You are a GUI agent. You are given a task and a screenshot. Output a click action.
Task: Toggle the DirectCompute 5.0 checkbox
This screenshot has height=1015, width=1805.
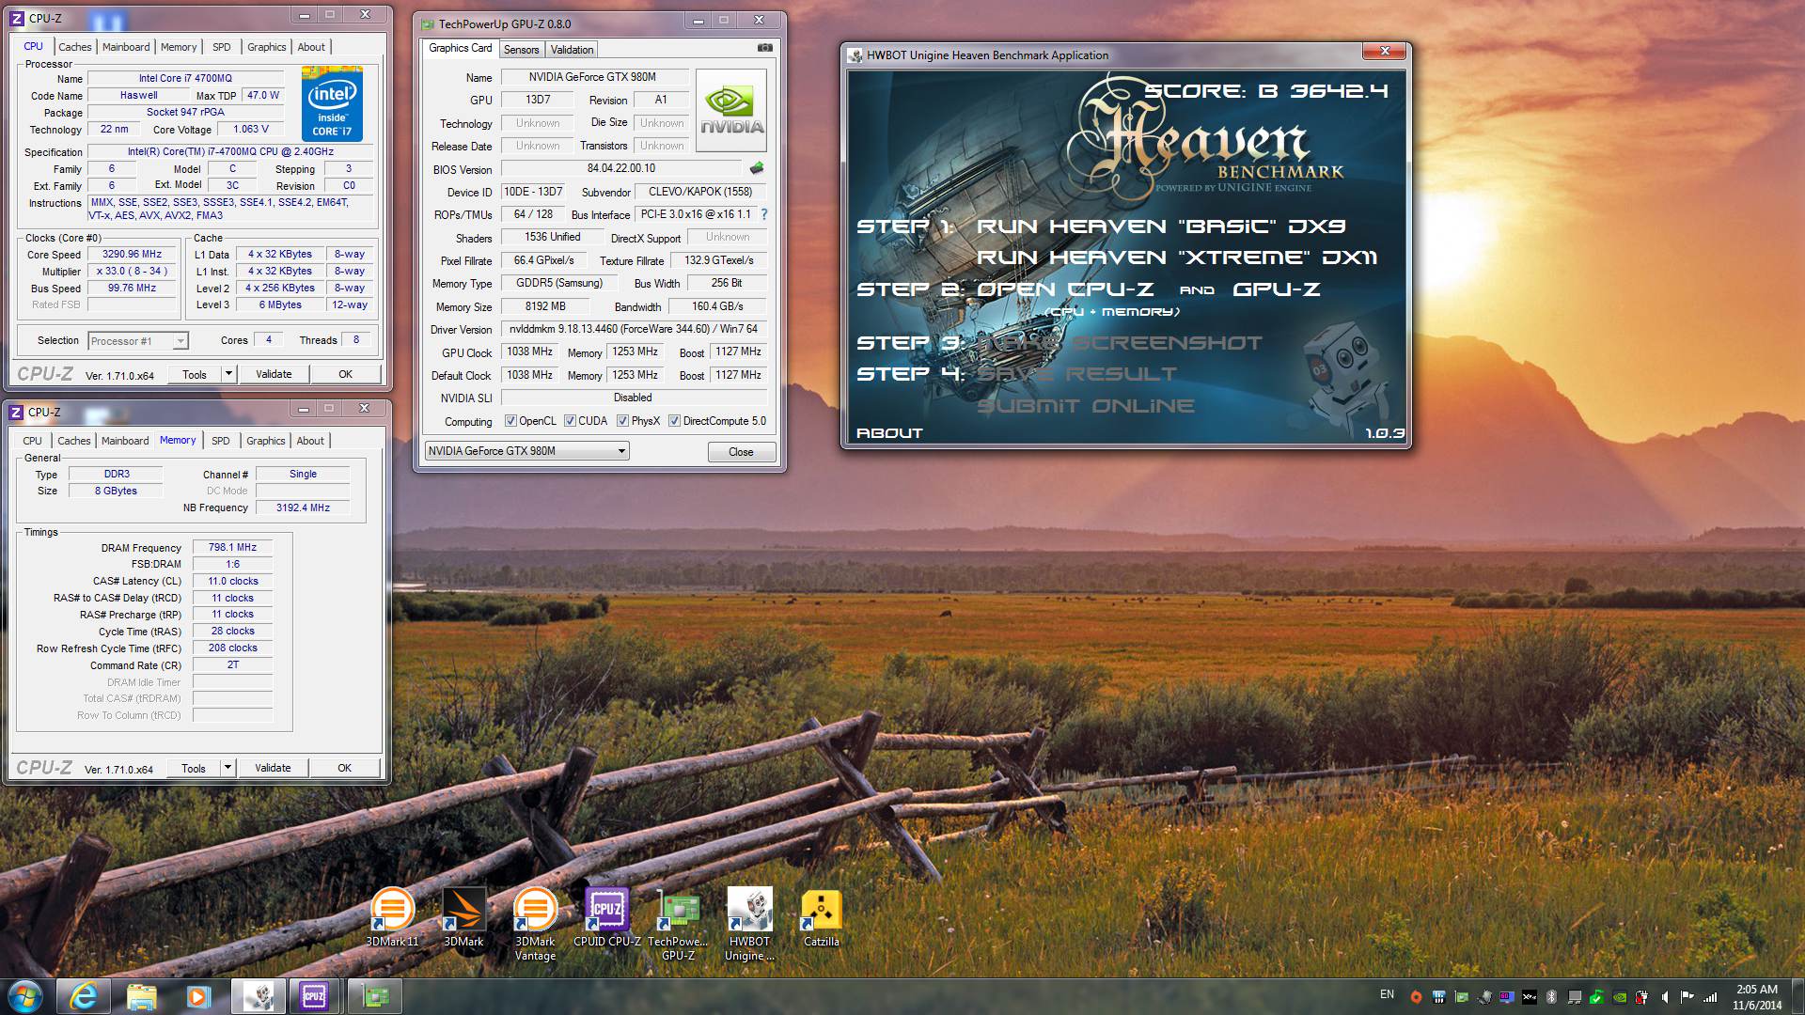point(674,421)
